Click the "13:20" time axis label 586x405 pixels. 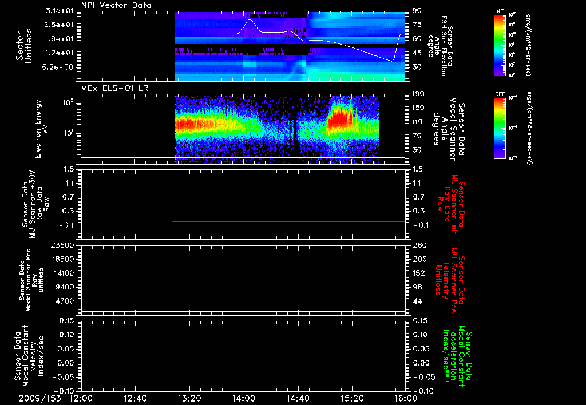pos(189,398)
